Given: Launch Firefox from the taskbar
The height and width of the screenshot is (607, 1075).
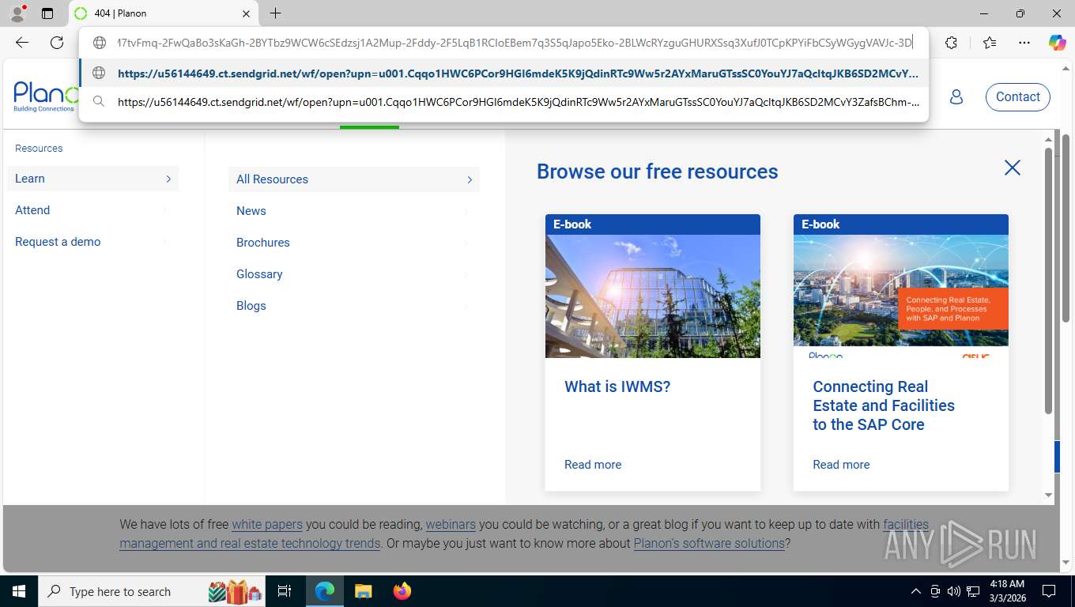Looking at the screenshot, I should [x=402, y=591].
